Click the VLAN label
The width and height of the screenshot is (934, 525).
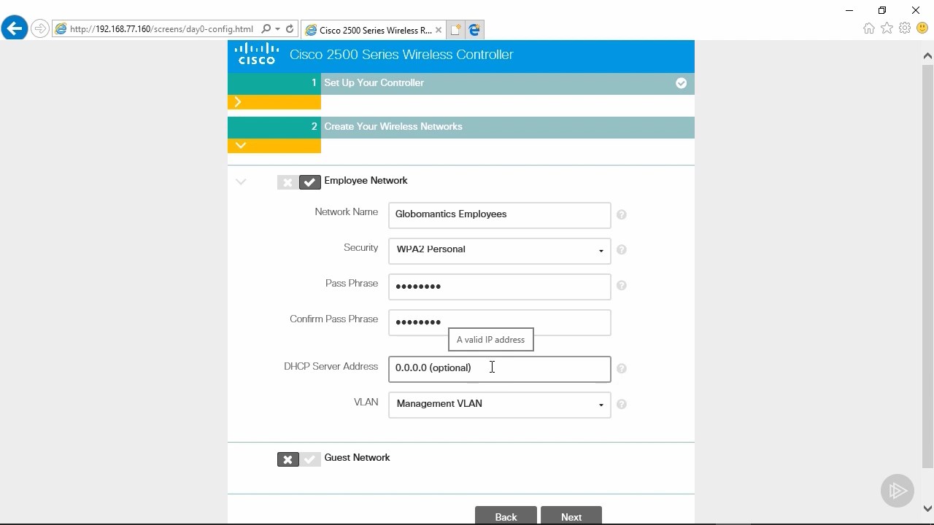(366, 402)
